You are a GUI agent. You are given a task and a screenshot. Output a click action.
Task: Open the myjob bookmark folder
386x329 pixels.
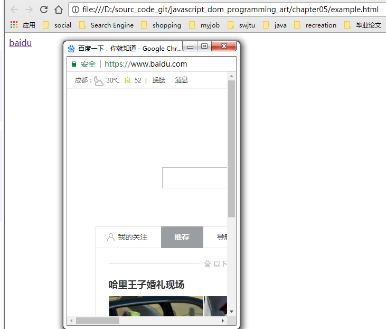(204, 25)
